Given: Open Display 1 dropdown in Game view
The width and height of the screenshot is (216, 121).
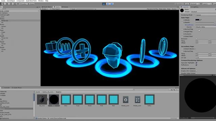Looking at the screenshot, I should [x=46, y=9].
